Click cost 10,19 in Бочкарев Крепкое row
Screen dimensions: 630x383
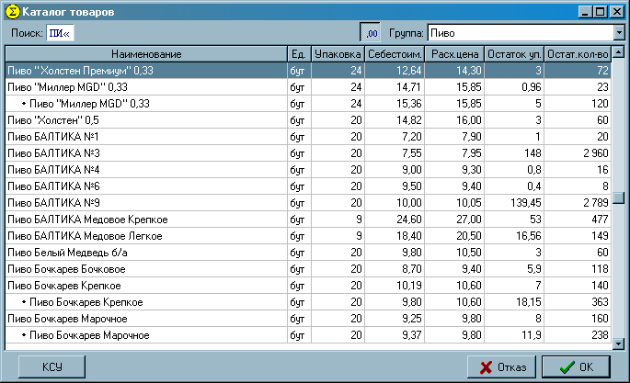tap(408, 286)
